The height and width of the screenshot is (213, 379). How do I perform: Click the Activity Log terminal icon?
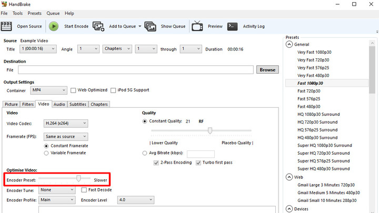232,26
